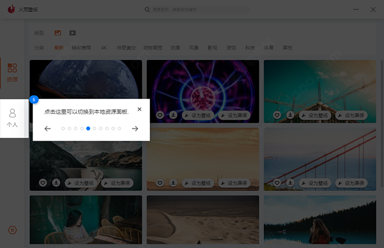
Task: Click the vertical scrollbar on right edge
Action: pos(382,123)
